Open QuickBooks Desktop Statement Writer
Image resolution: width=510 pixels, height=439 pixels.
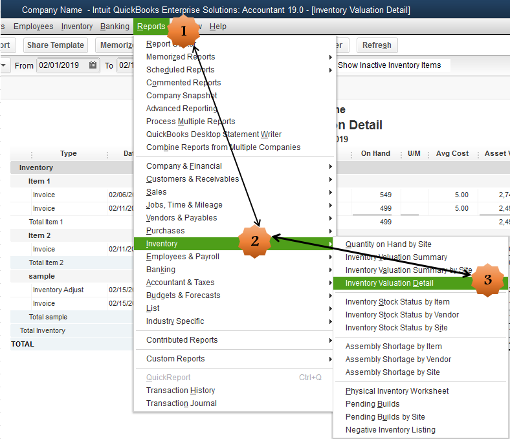[234, 134]
